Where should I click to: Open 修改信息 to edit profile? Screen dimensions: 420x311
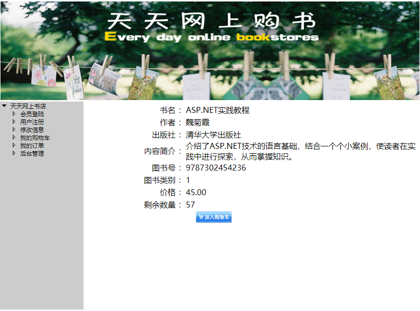point(32,130)
